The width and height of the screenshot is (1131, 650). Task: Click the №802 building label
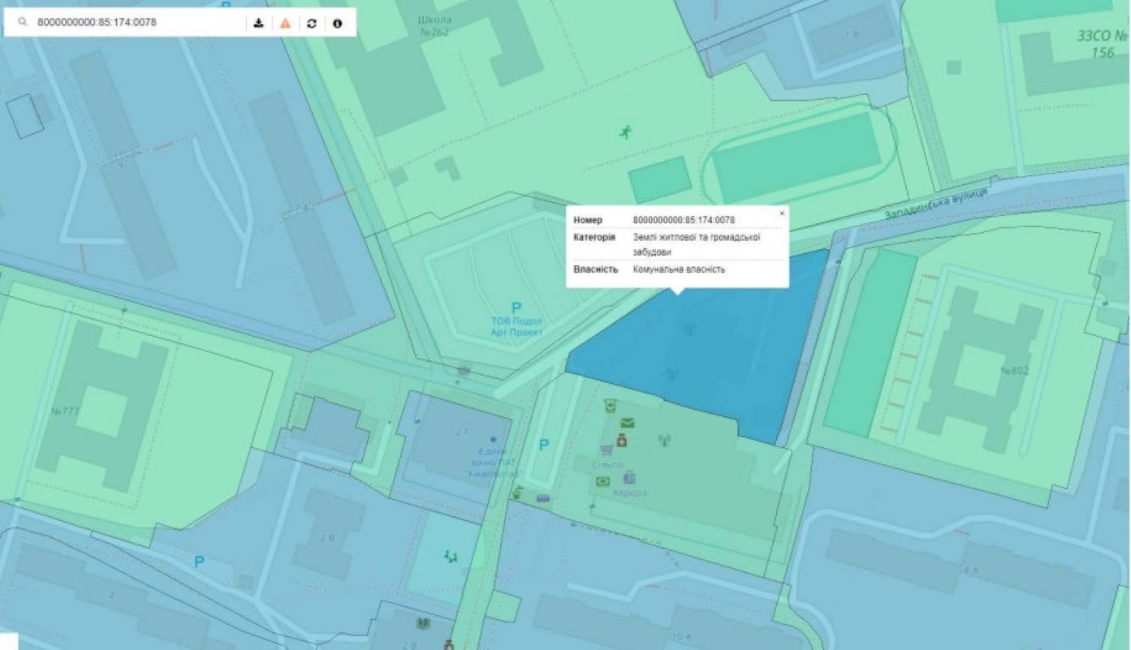click(x=1015, y=371)
